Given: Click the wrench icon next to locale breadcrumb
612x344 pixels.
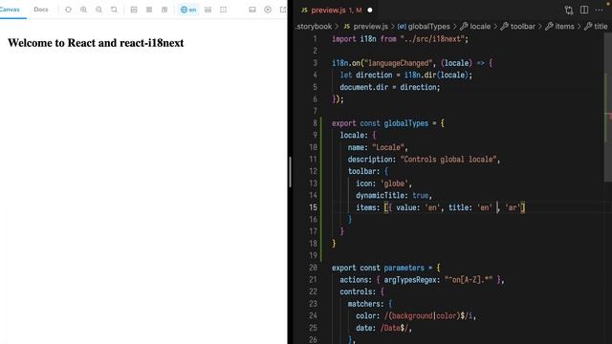Looking at the screenshot, I should [x=464, y=27].
